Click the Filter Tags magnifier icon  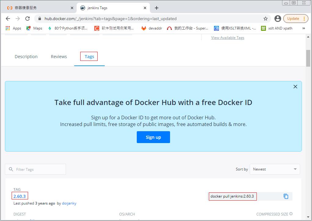(11, 169)
